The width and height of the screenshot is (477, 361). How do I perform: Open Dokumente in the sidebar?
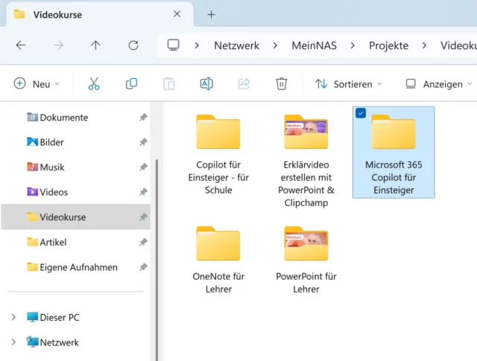point(75,118)
